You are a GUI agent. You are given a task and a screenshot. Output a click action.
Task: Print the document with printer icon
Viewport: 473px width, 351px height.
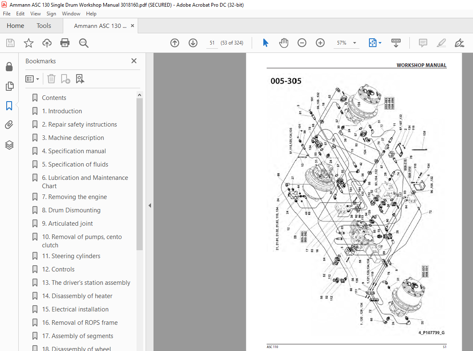[x=65, y=43]
